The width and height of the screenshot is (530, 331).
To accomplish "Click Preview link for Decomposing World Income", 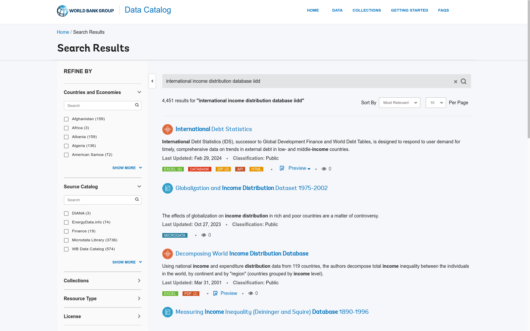I will [x=229, y=293].
